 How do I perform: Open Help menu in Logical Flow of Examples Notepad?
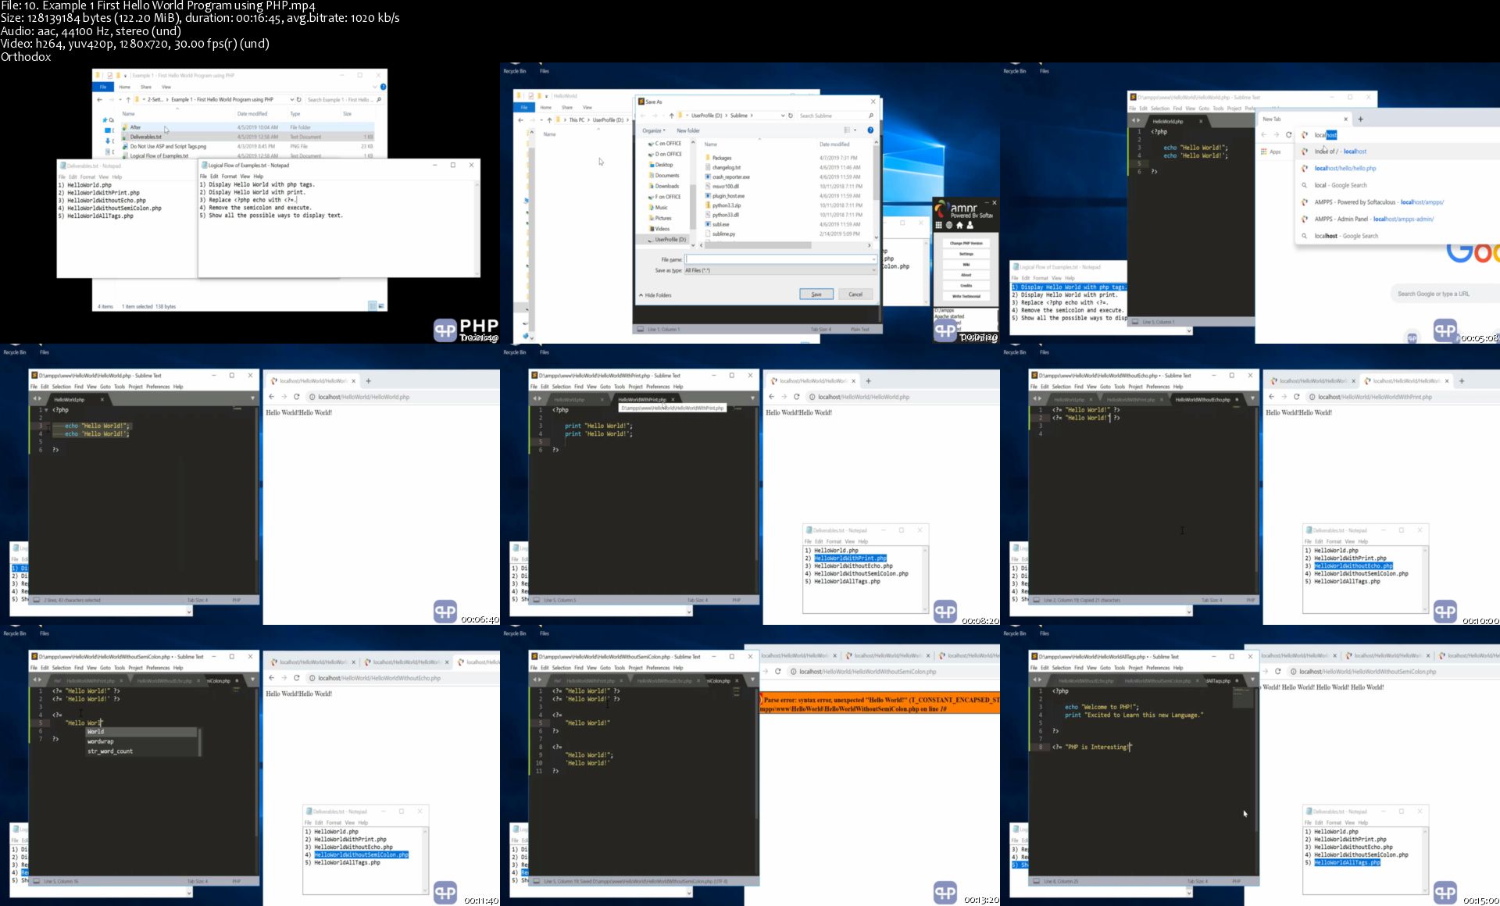tap(259, 177)
